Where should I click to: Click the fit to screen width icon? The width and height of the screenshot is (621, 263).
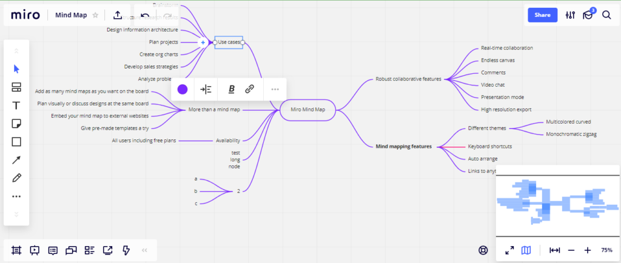(554, 250)
